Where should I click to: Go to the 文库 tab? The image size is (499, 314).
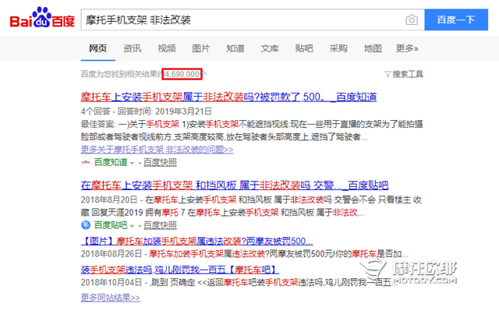(270, 48)
